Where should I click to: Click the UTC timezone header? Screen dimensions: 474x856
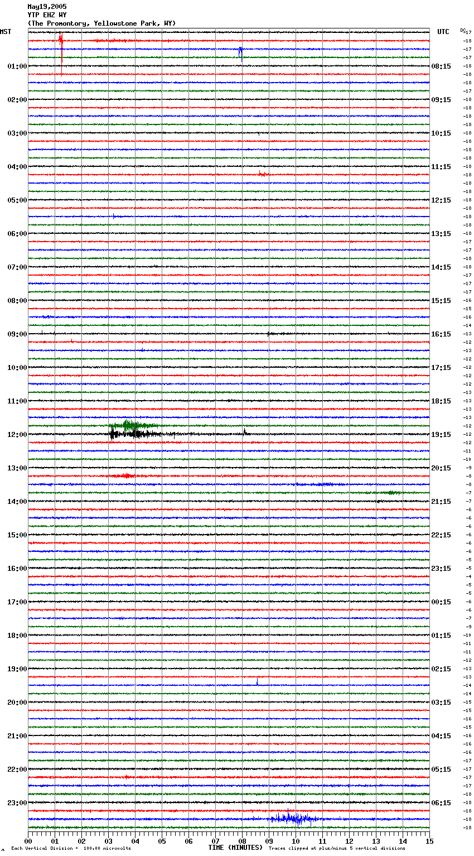tap(443, 32)
